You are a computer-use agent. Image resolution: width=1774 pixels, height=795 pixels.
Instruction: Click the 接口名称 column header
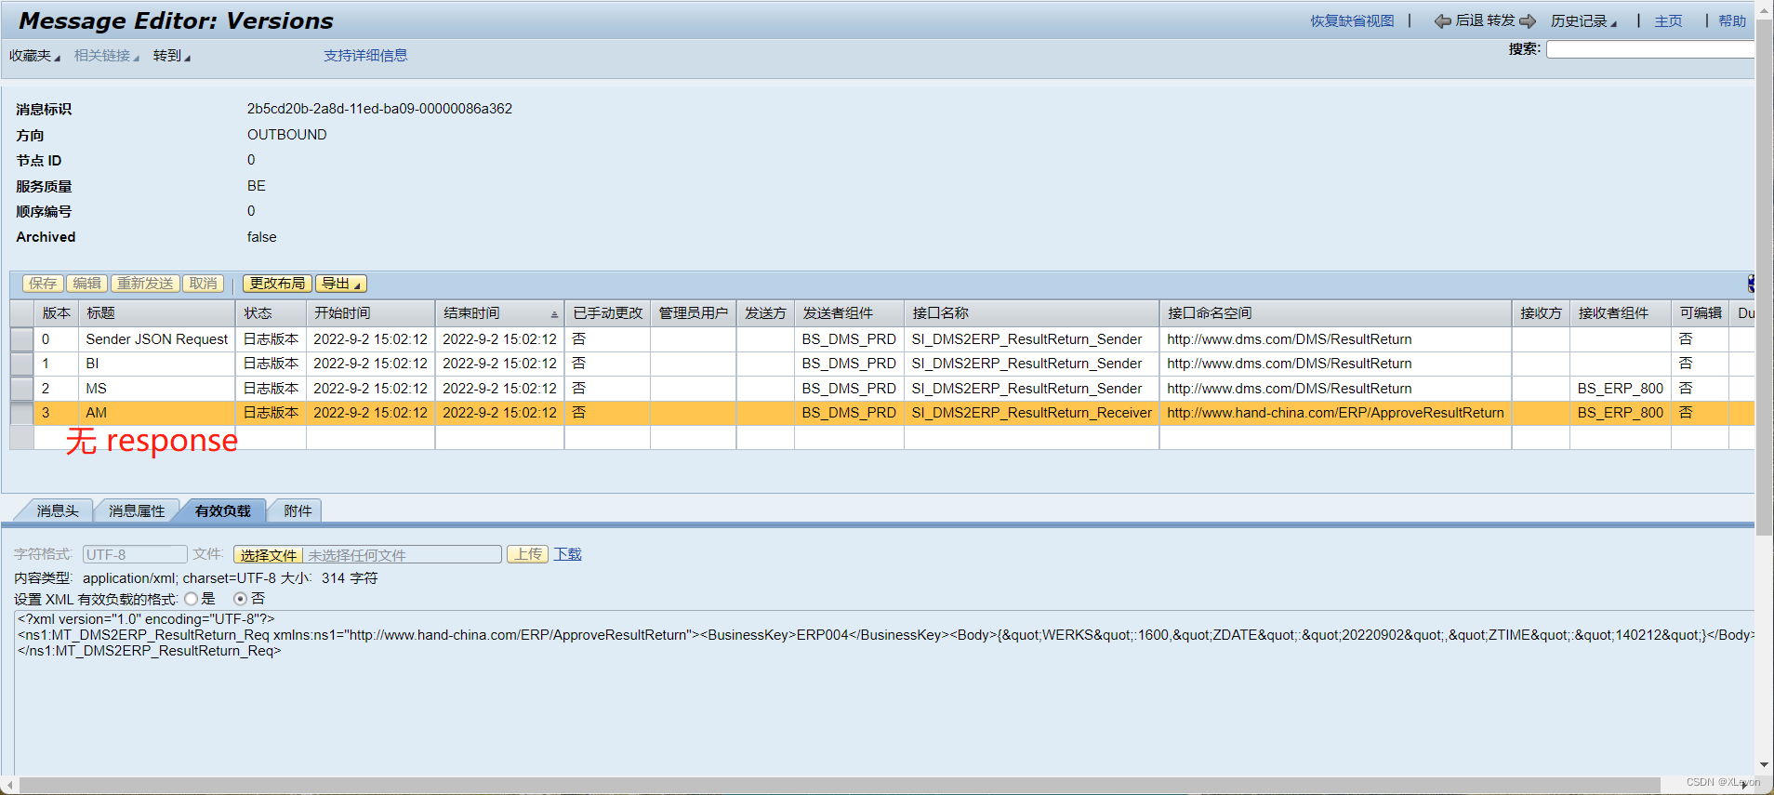click(1031, 313)
